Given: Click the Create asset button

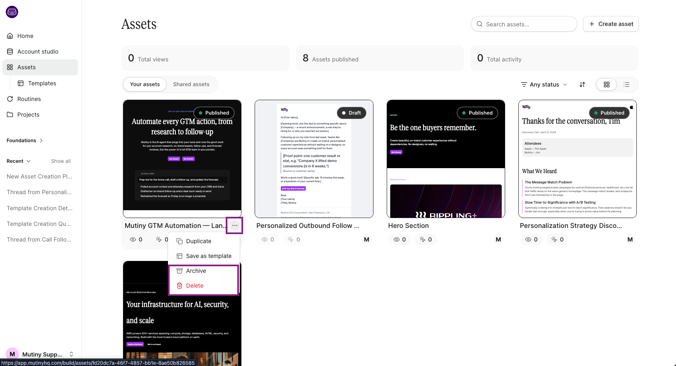Looking at the screenshot, I should pyautogui.click(x=611, y=24).
